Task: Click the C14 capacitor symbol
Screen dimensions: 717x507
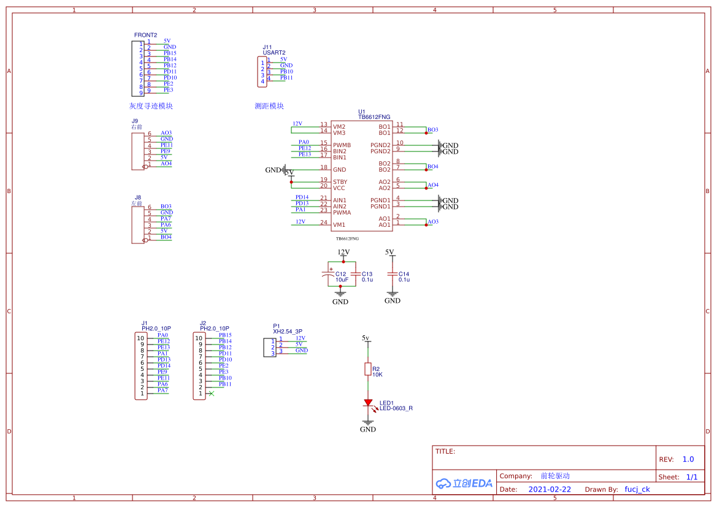Action: [x=392, y=274]
